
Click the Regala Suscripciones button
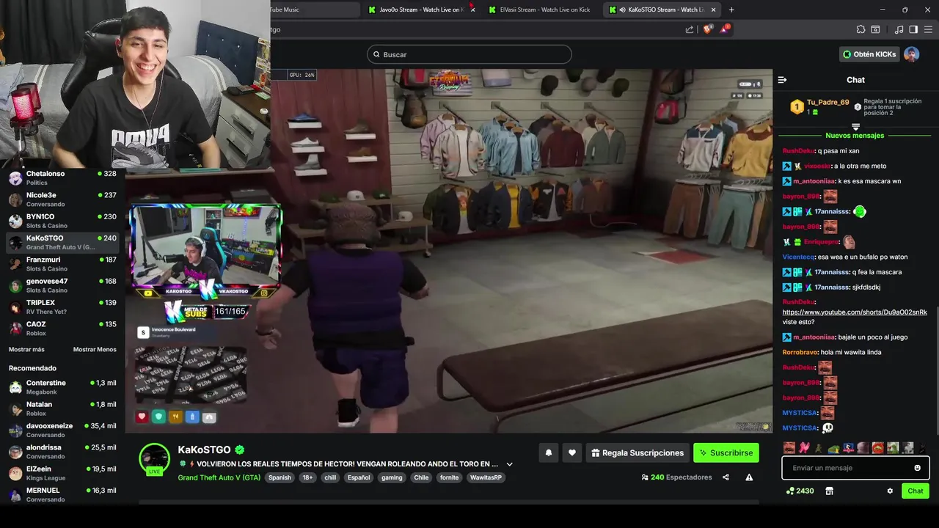(636, 453)
